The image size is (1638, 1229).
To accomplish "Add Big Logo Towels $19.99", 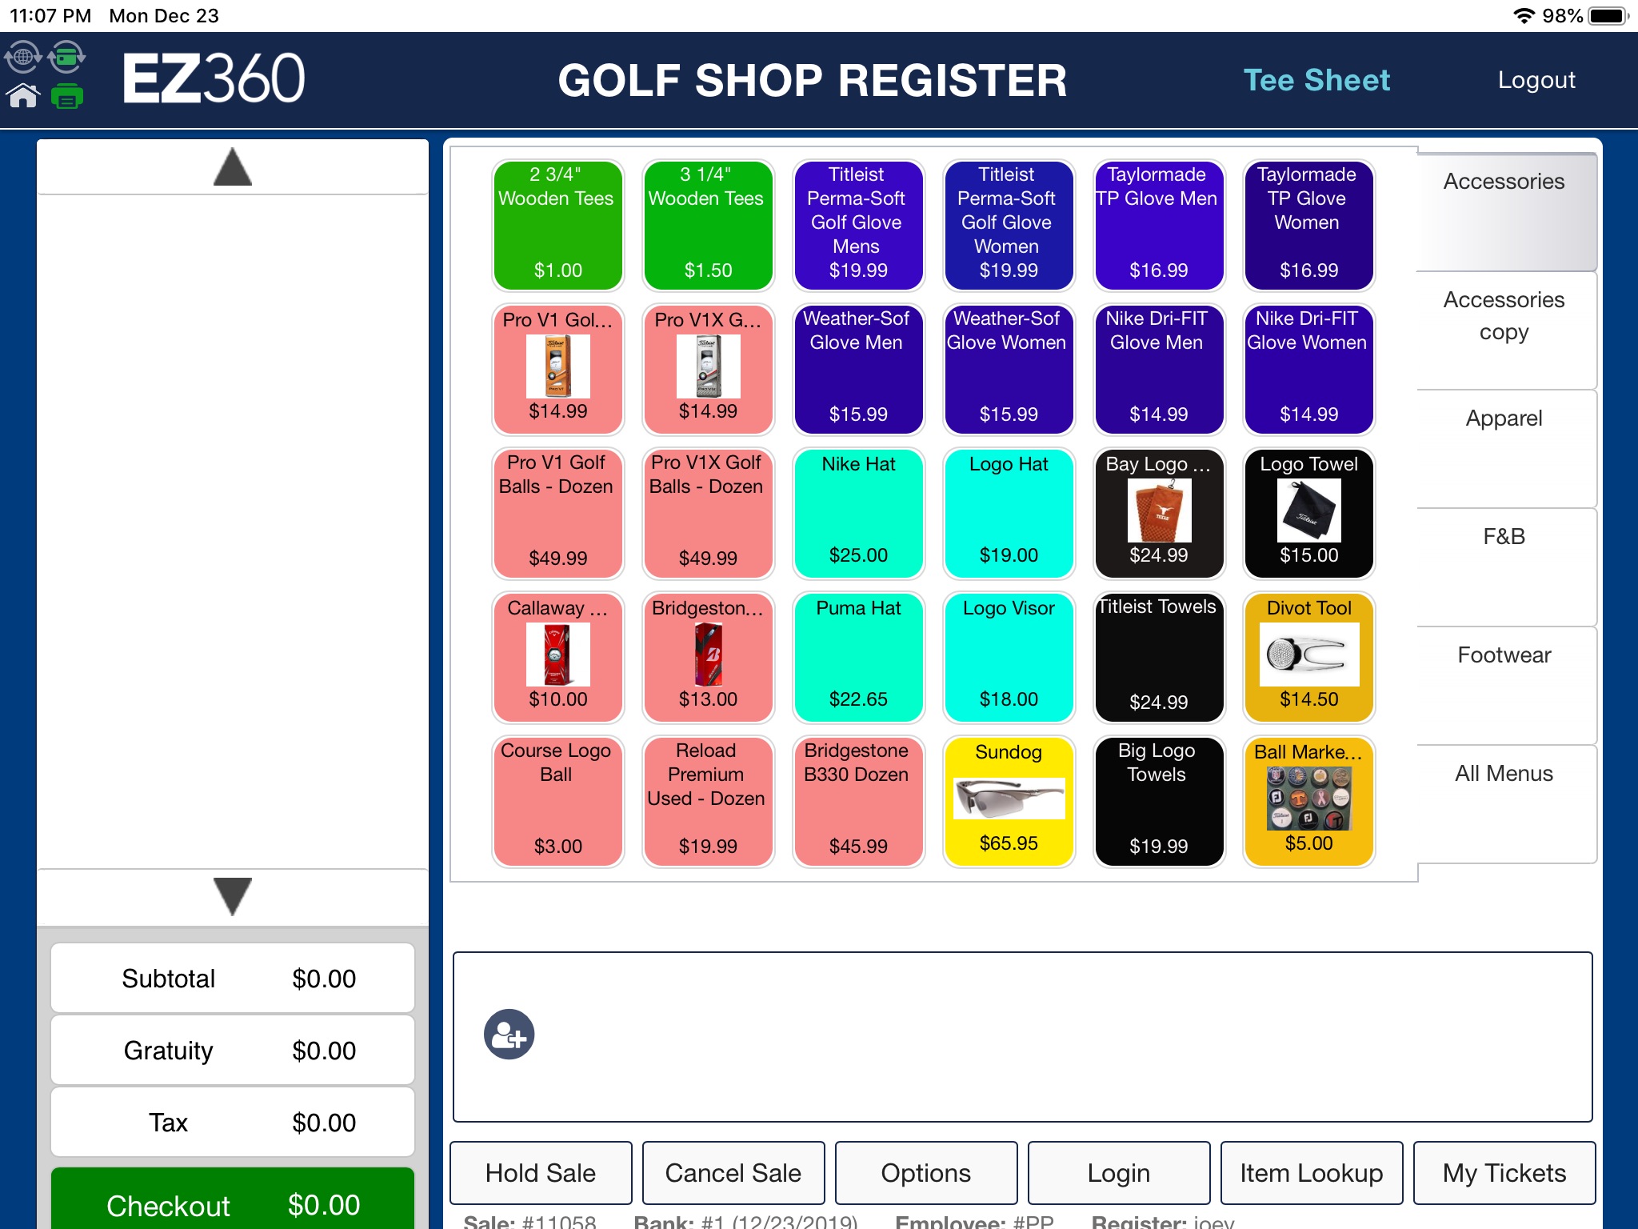I will coord(1159,801).
